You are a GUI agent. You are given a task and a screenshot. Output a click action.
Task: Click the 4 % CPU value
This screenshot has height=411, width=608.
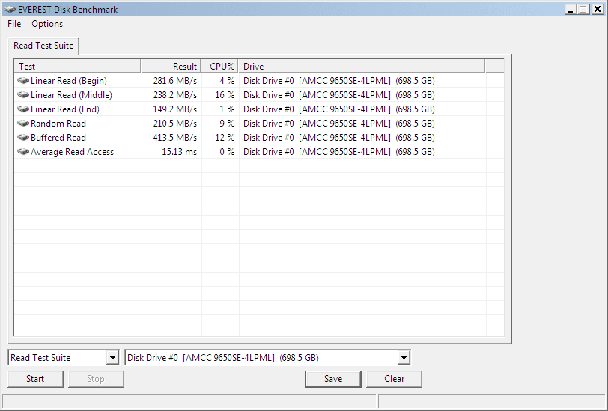click(x=227, y=81)
